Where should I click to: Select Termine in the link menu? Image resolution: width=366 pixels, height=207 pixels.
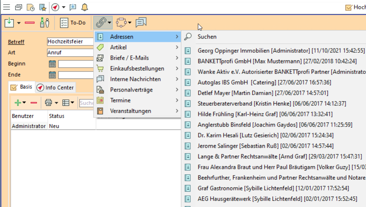(x=120, y=100)
